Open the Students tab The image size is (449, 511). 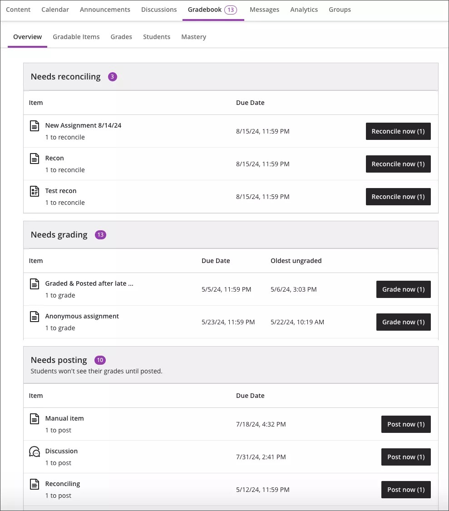tap(156, 37)
